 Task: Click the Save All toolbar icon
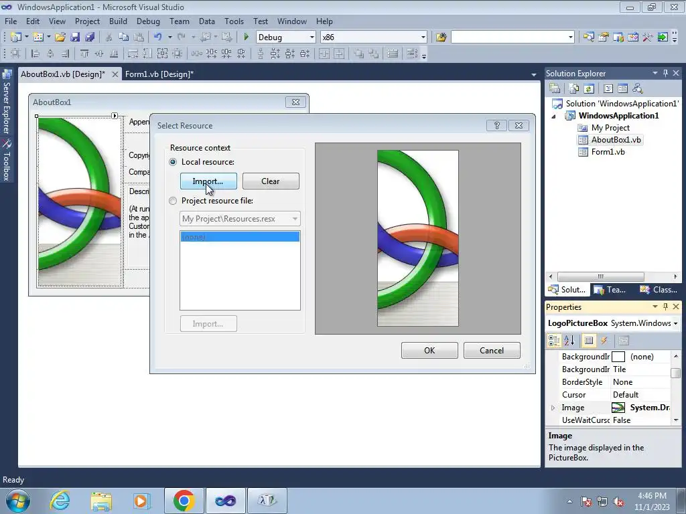90,37
